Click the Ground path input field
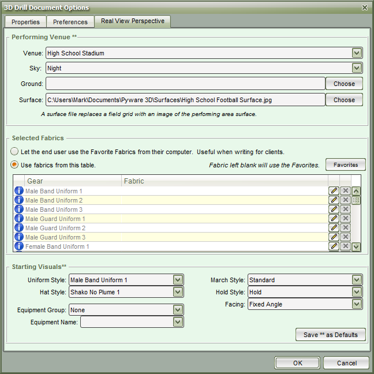Viewport: 374px width, 374px height. click(185, 84)
